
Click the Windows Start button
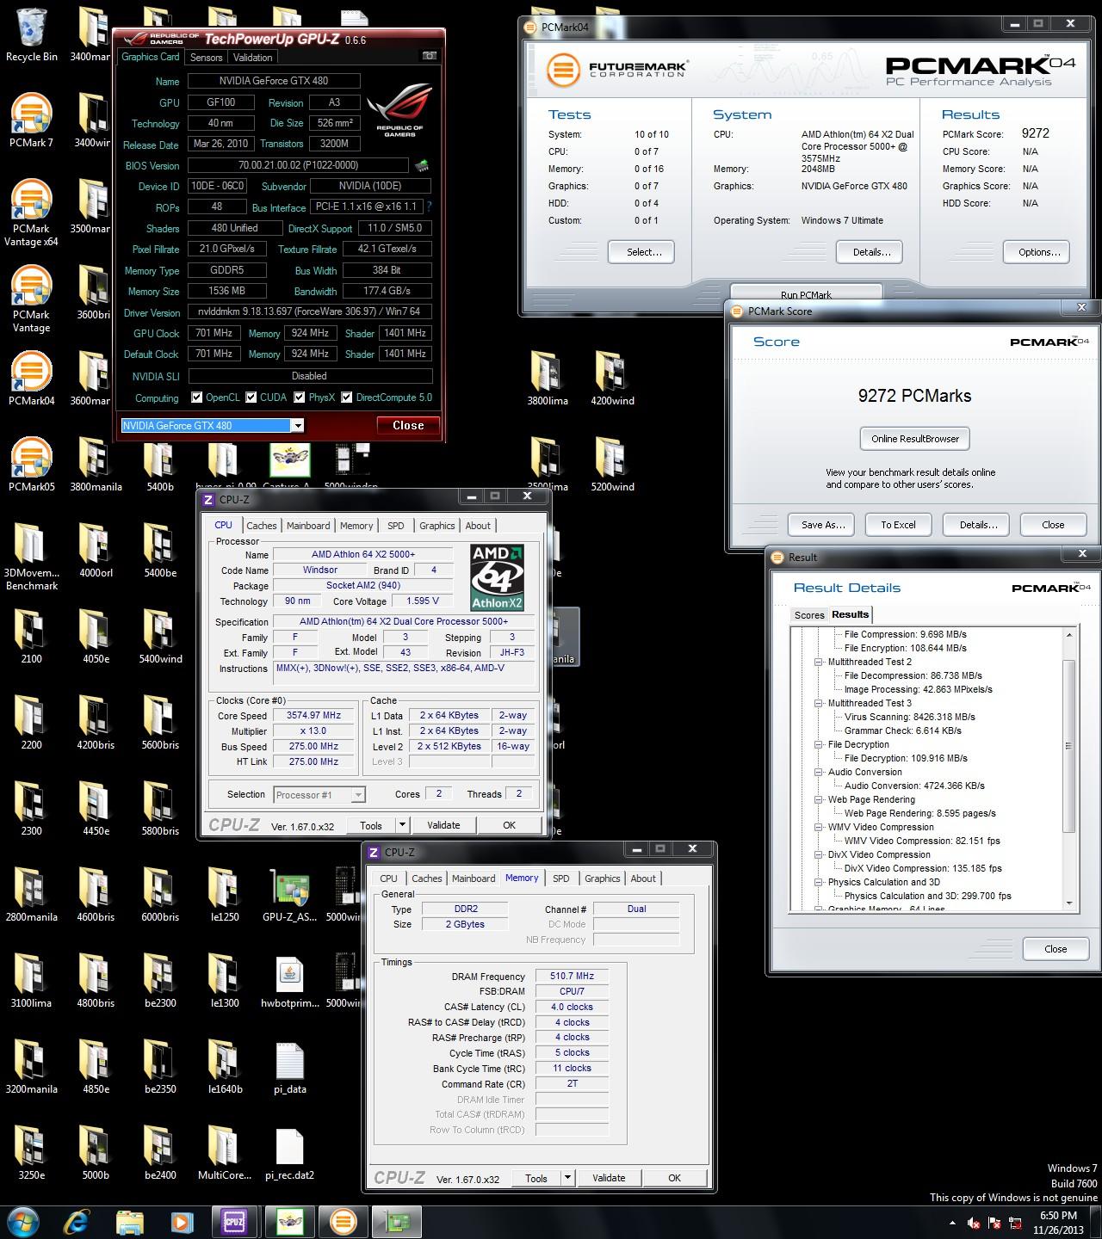click(23, 1222)
